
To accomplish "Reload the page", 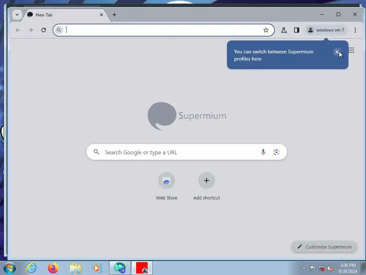I will (x=43, y=30).
